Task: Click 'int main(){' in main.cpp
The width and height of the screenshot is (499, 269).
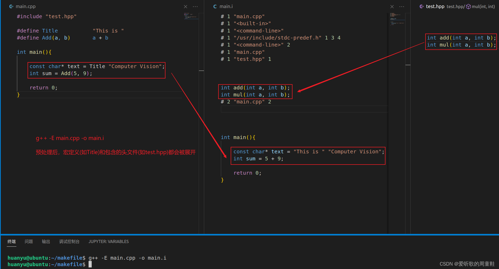Action: (34, 52)
